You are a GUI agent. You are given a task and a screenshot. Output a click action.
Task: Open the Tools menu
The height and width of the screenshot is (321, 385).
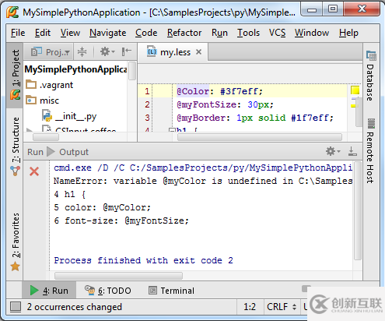tap(248, 33)
